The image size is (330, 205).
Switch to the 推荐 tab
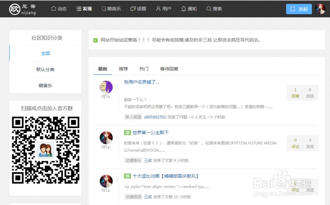[x=123, y=69]
